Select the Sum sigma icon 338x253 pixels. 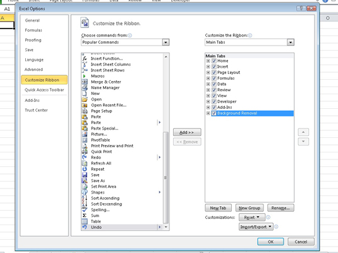85,216
